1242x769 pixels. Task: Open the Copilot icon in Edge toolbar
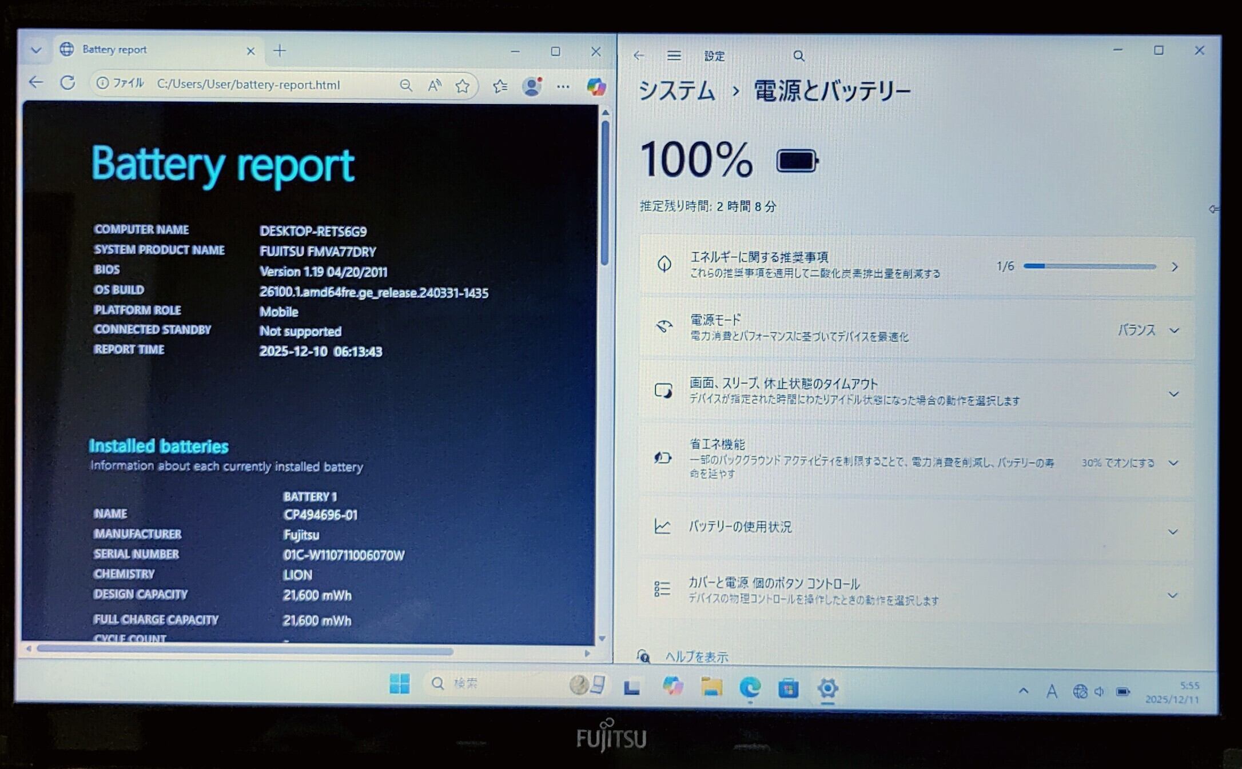596,87
